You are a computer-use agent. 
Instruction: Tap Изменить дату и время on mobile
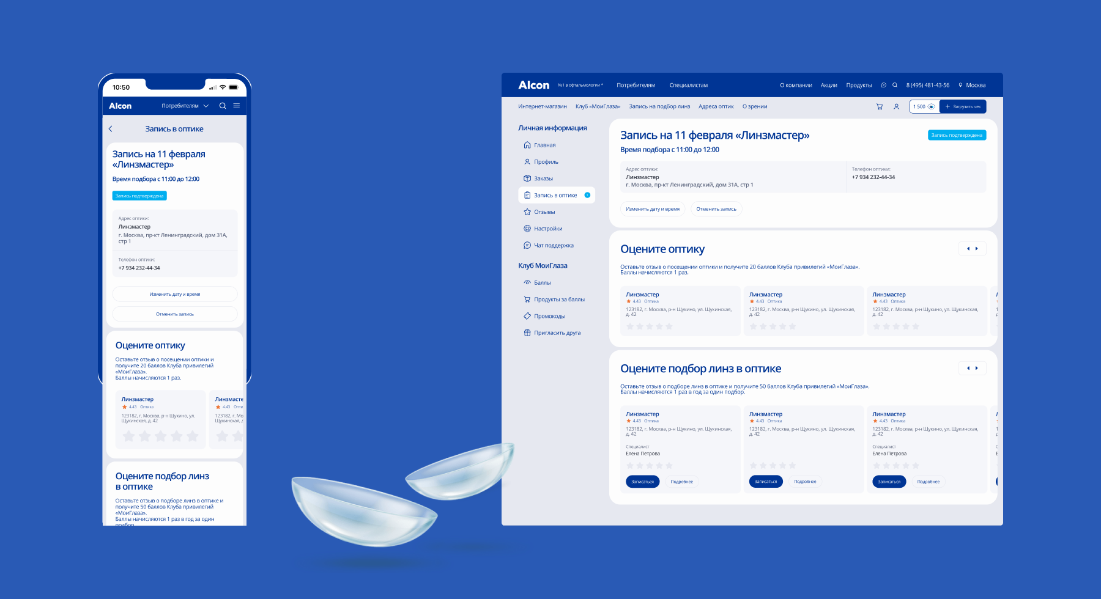coord(175,294)
